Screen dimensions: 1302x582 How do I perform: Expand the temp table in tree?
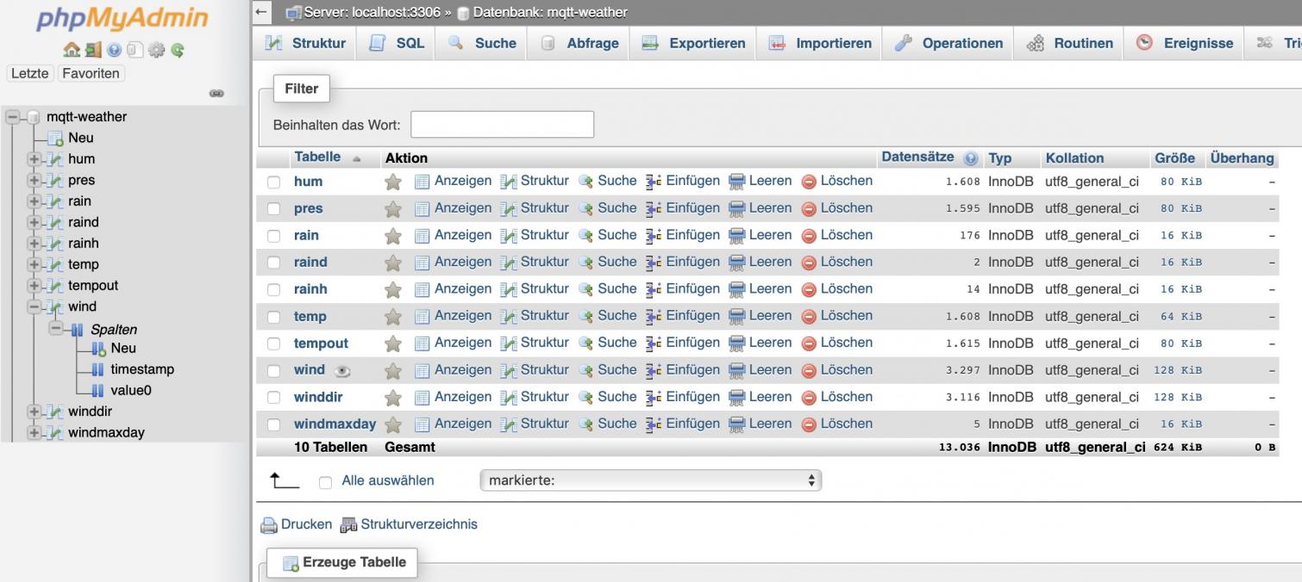34,264
